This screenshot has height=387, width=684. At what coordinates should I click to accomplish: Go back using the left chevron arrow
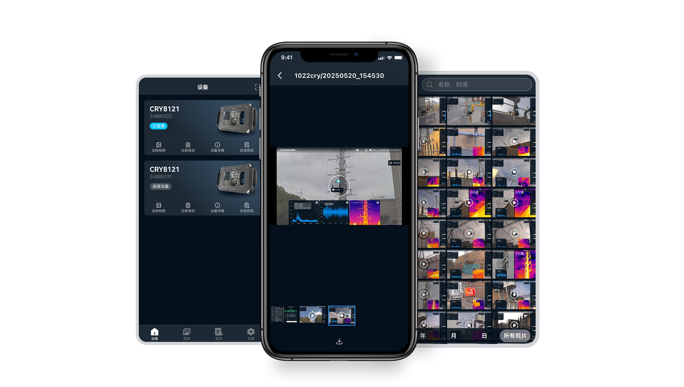pos(280,76)
